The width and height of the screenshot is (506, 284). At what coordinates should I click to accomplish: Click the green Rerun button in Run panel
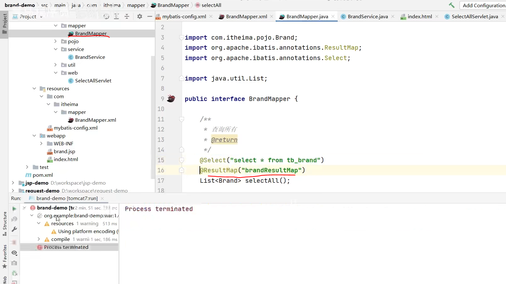(x=14, y=209)
